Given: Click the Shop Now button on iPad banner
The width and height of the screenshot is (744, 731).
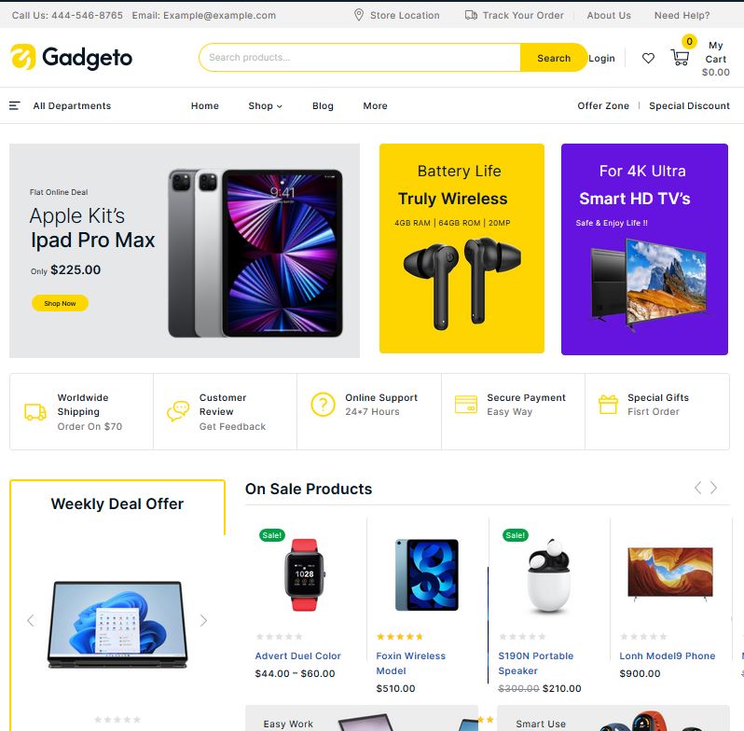Looking at the screenshot, I should pyautogui.click(x=60, y=303).
